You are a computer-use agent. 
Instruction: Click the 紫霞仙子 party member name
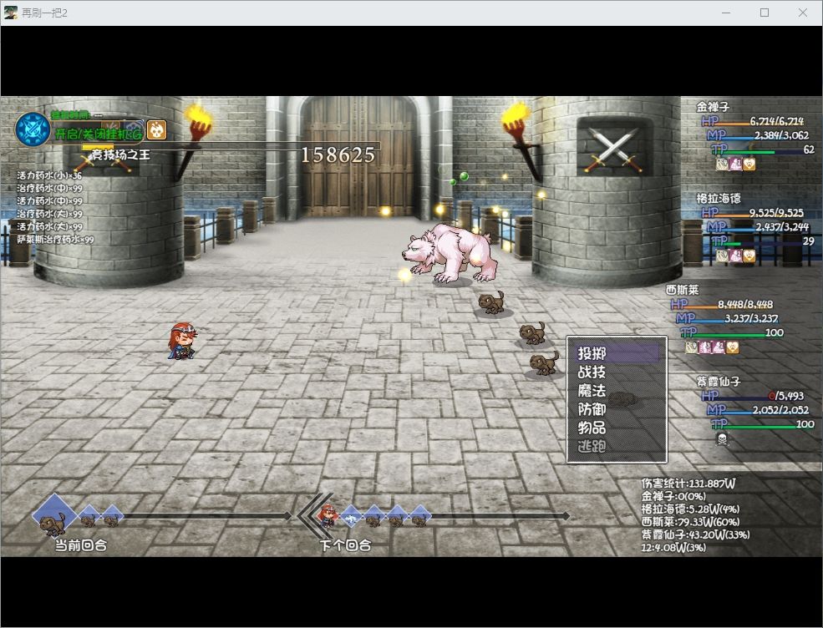point(719,382)
